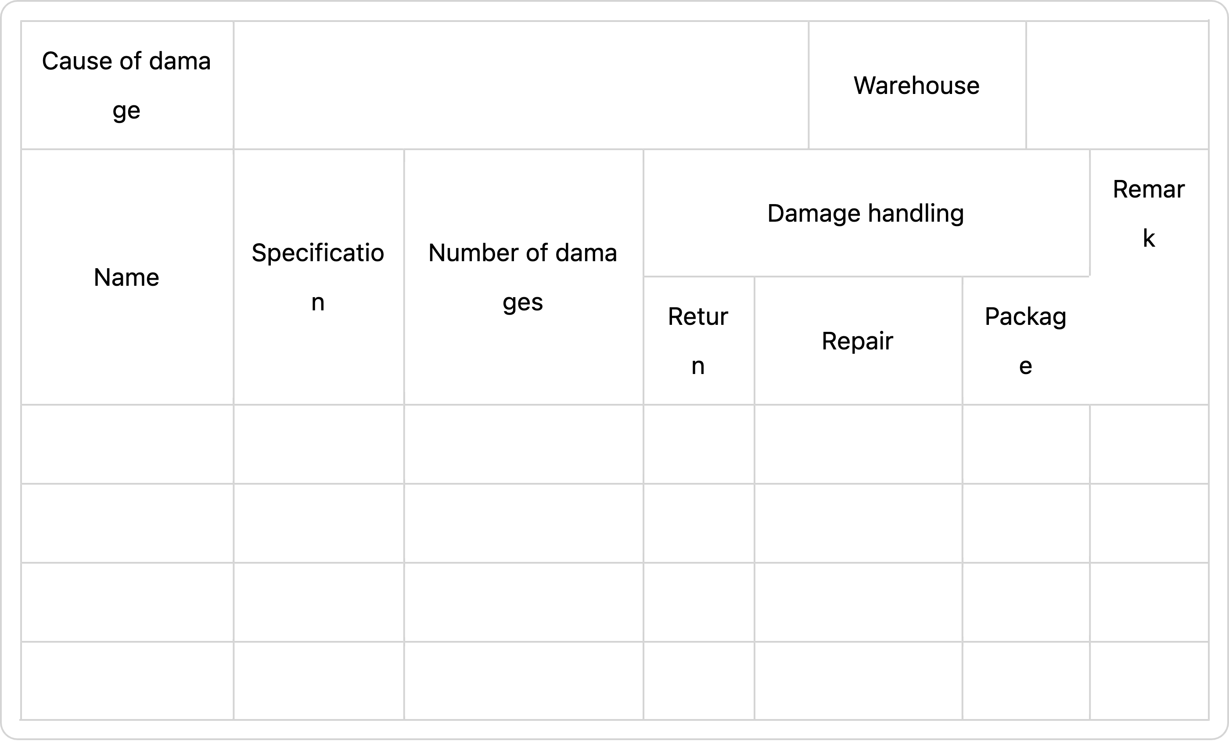The height and width of the screenshot is (741, 1229).
Task: Select bottom-row empty cell in Name column
Action: (127, 680)
